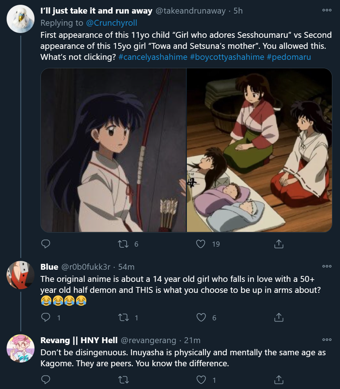Open the #pedomaru hashtag

point(289,57)
